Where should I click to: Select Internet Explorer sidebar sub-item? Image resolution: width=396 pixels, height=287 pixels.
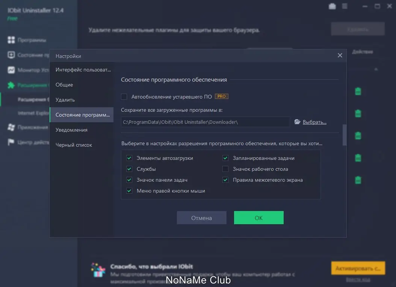coord(33,113)
